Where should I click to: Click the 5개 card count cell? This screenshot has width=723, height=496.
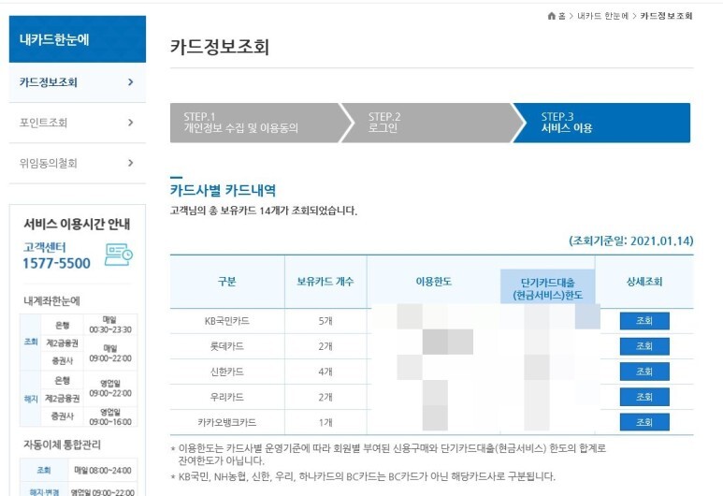[x=325, y=321]
